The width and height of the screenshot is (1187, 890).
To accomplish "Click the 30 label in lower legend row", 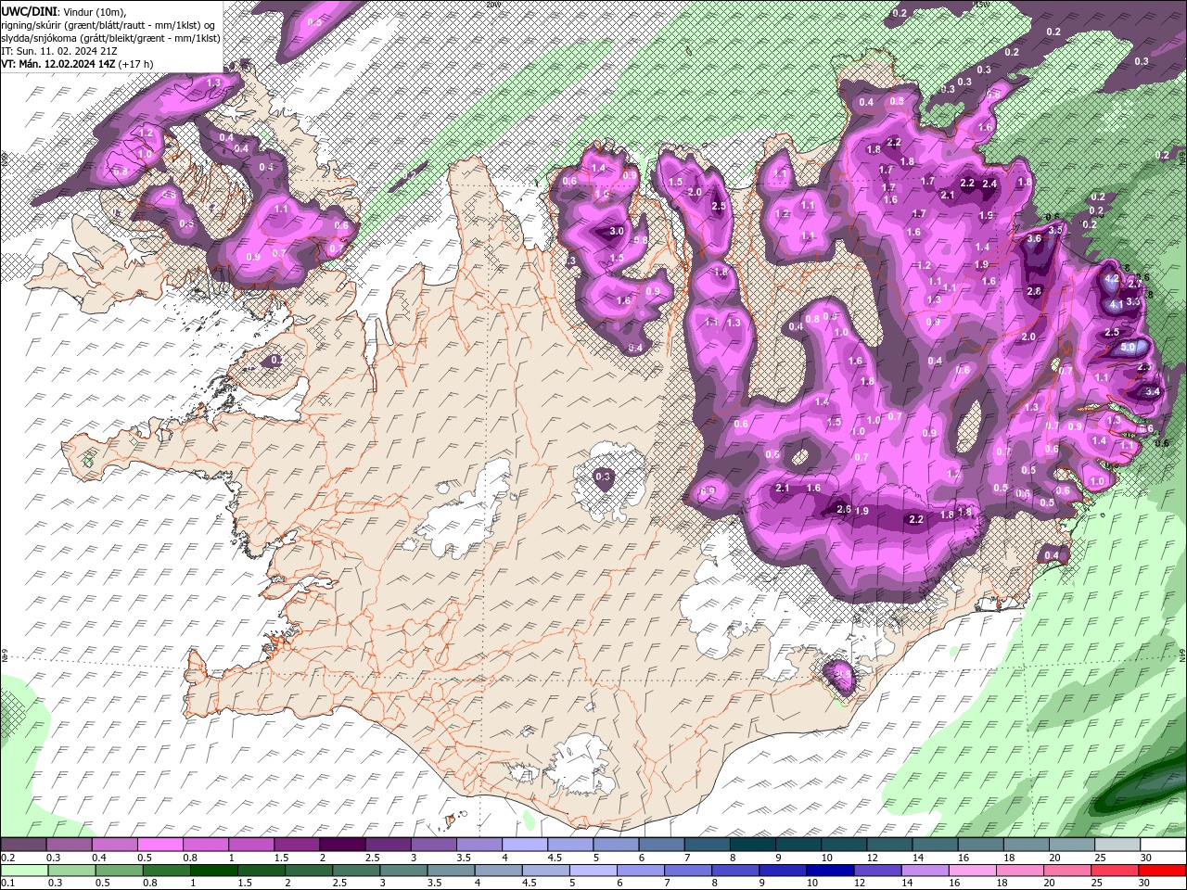I will click(1144, 883).
